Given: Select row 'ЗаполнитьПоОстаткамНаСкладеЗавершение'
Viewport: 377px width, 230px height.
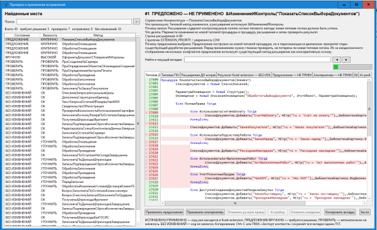Looking at the screenshot, I should [x=70, y=155].
